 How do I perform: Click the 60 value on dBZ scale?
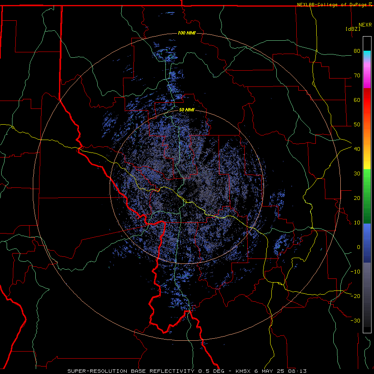point(357,100)
